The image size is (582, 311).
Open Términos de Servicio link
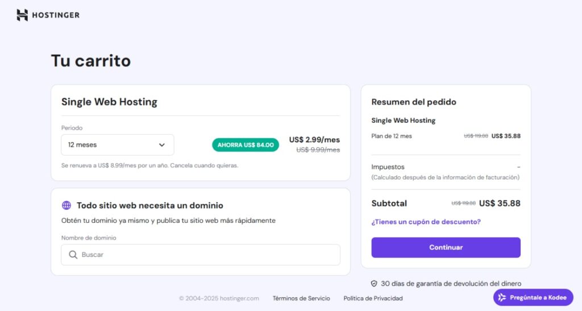tap(301, 298)
